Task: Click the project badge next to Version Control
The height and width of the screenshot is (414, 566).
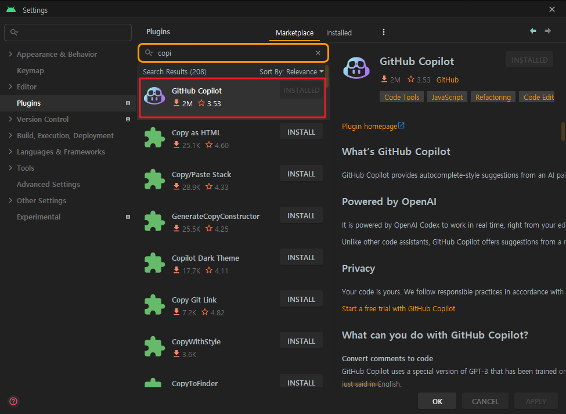Action: (x=128, y=120)
